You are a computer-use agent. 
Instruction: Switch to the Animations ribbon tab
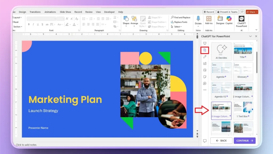50,12
